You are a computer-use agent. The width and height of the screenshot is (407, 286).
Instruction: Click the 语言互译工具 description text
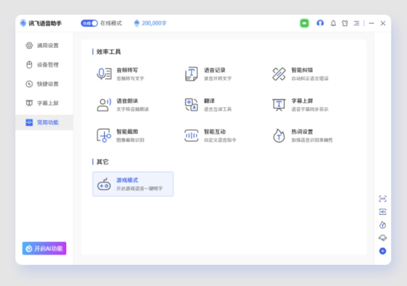(218, 109)
